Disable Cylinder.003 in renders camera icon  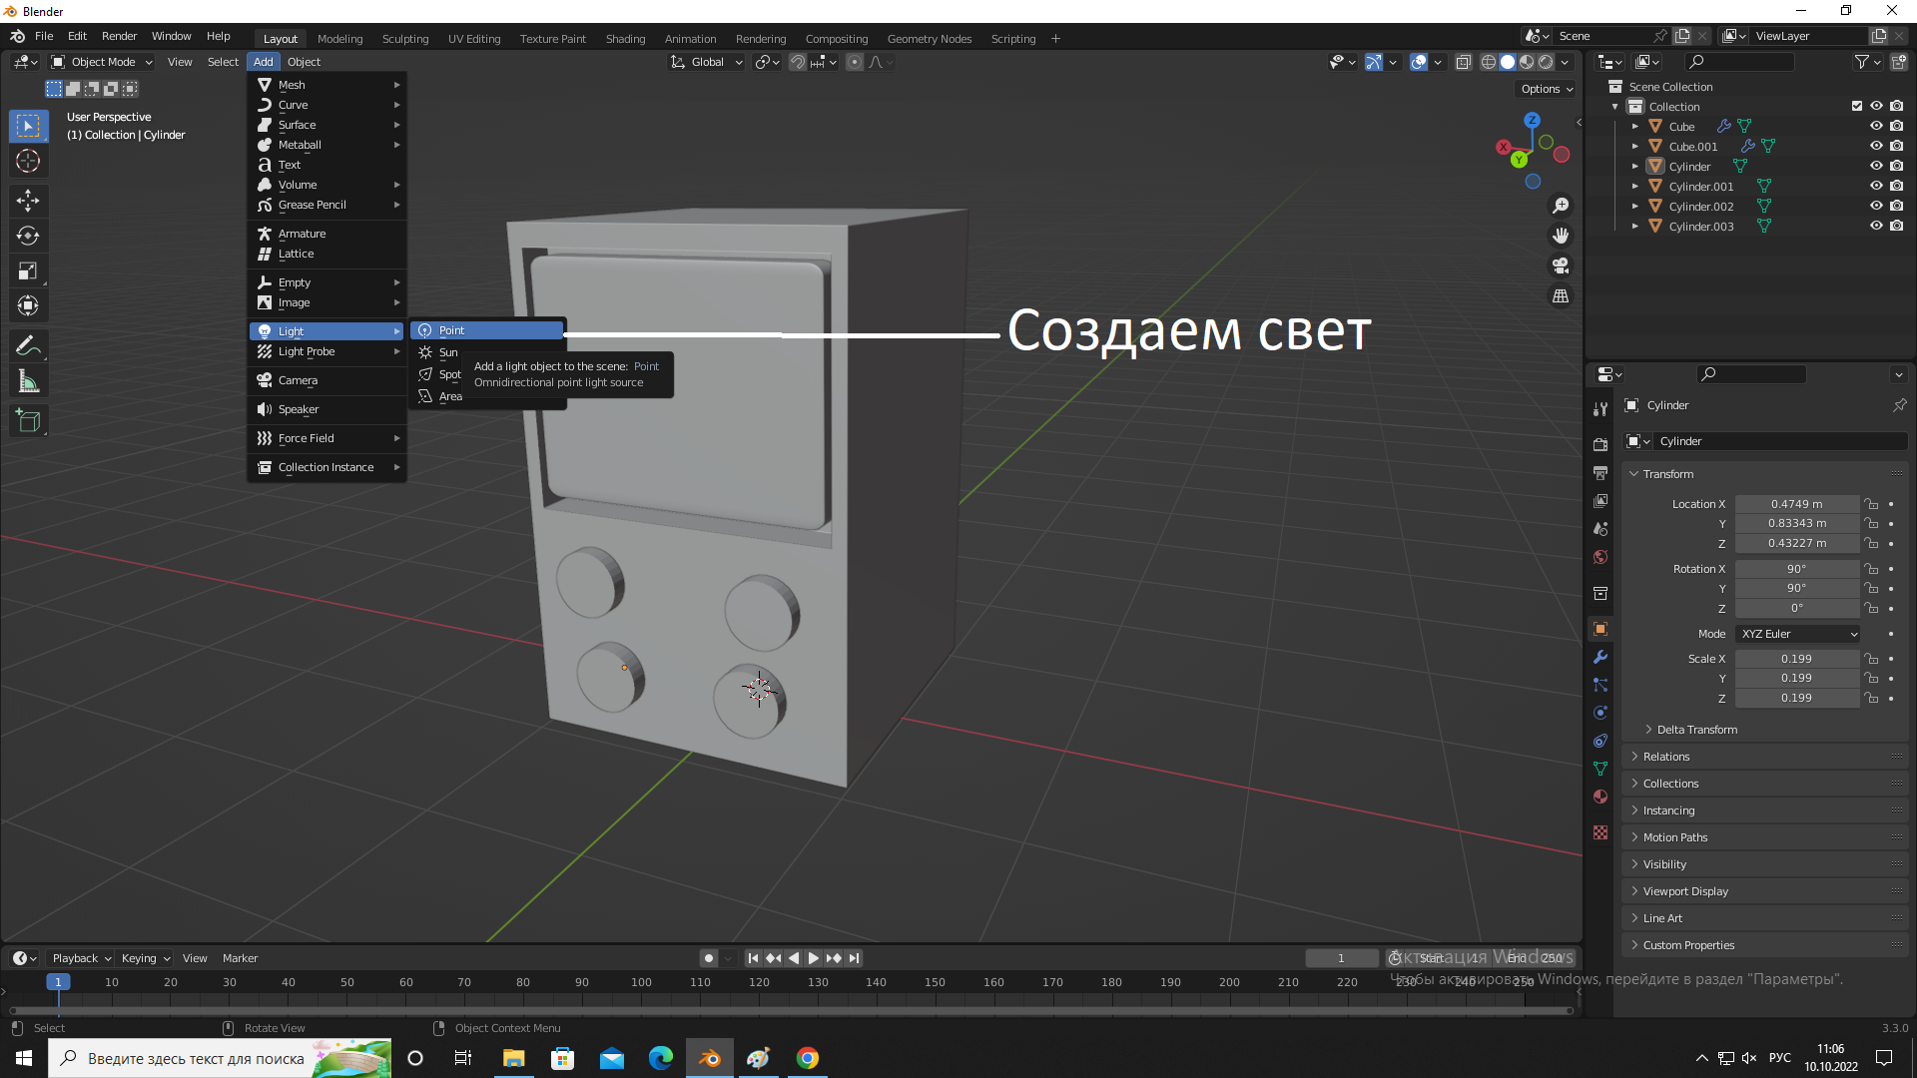click(1896, 226)
